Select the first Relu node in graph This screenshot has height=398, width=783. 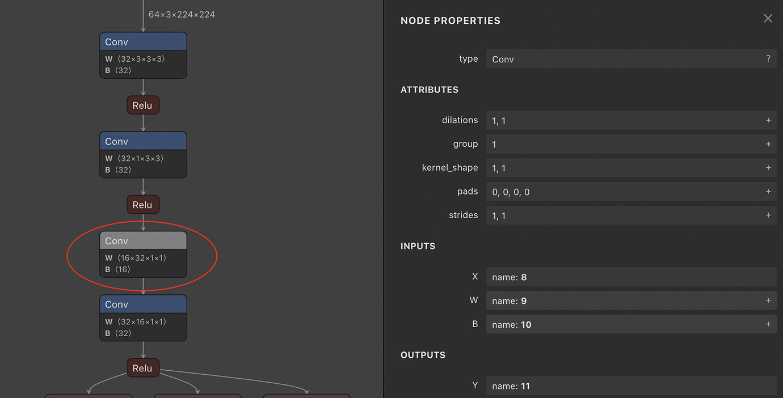click(x=142, y=105)
